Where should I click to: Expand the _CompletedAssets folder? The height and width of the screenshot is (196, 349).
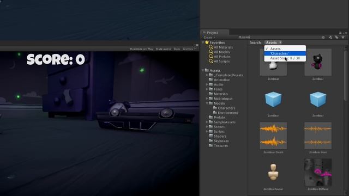(207, 75)
